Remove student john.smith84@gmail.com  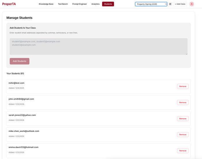(183, 103)
